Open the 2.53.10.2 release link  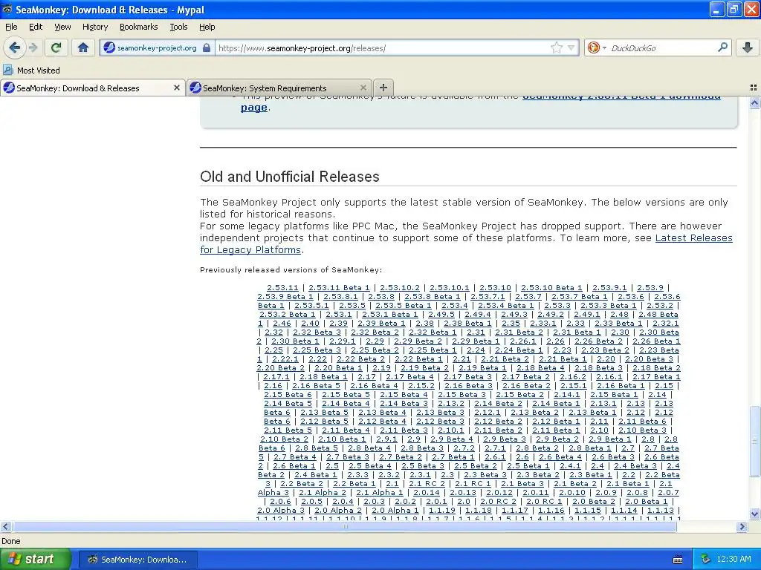click(x=399, y=287)
